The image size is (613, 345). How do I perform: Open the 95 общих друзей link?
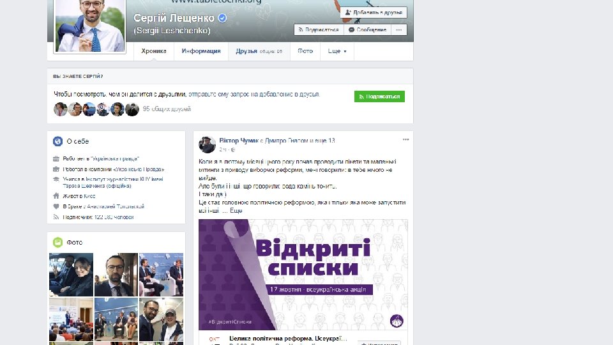point(167,109)
